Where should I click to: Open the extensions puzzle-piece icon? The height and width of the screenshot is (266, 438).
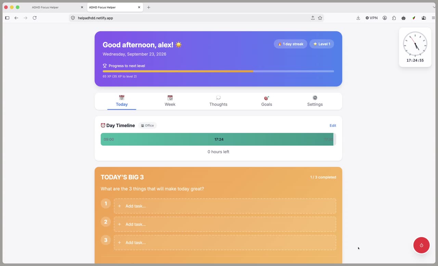pyautogui.click(x=394, y=18)
